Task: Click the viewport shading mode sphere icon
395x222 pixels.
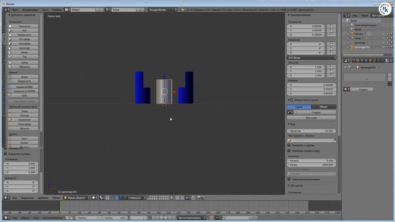Action: [94, 198]
